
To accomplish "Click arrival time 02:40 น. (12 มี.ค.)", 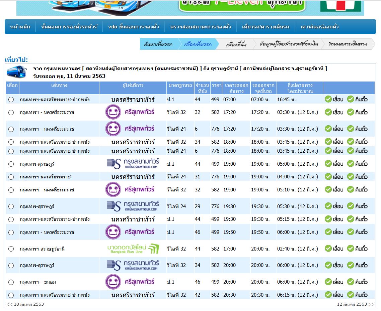I will click(297, 249).
